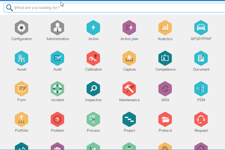The image size is (225, 150).
Task: Launch the Incident lifebuoy icon
Action: tap(58, 89)
